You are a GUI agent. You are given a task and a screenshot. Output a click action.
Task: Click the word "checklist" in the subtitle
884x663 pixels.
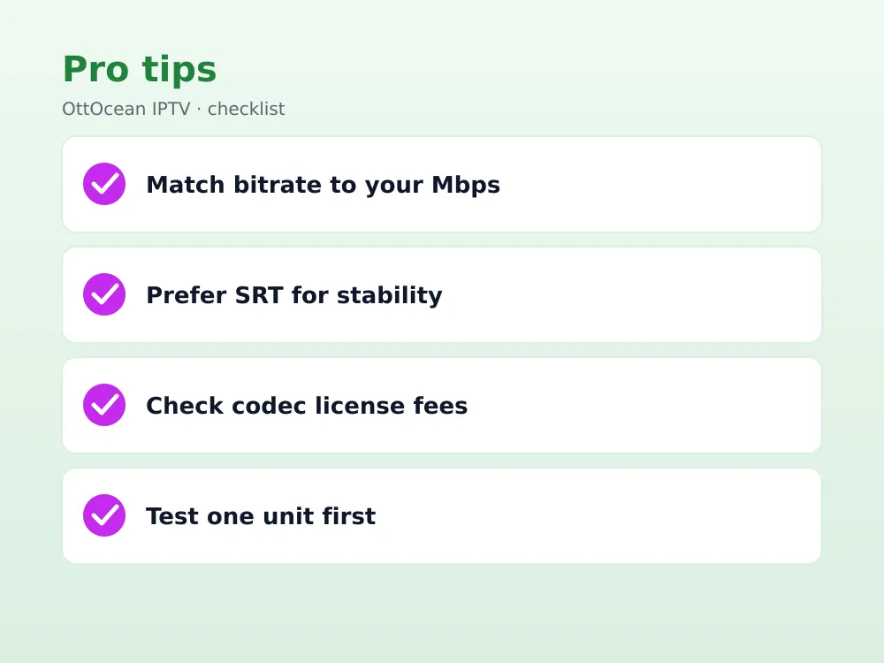tap(247, 108)
